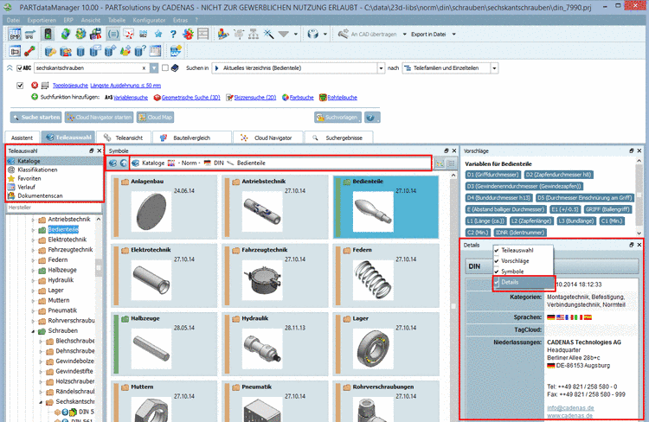Click the table grid icon in second toolbar
The width and height of the screenshot is (649, 422).
click(155, 51)
